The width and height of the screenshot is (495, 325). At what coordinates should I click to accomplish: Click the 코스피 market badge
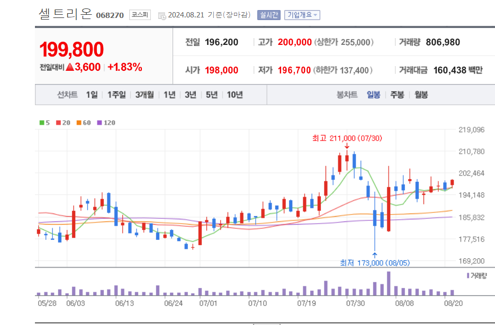pyautogui.click(x=140, y=15)
